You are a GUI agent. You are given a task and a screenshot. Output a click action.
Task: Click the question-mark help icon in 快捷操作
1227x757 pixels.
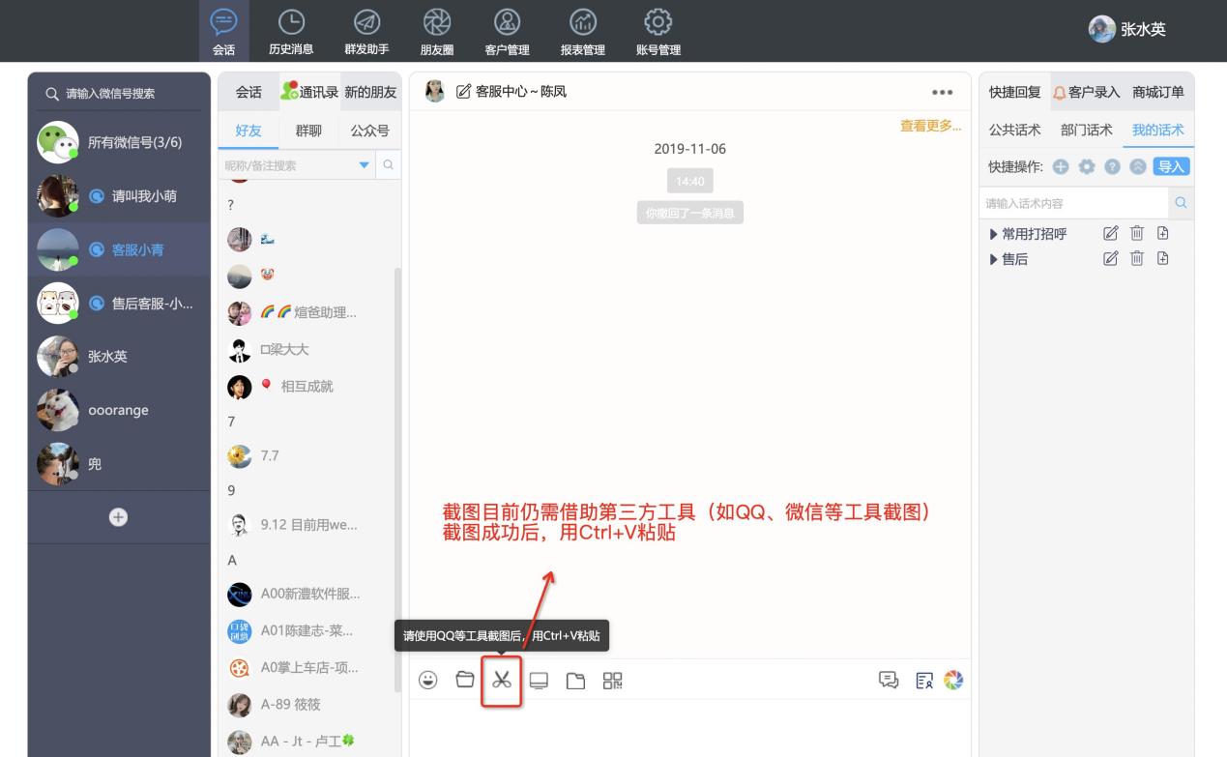point(1113,166)
